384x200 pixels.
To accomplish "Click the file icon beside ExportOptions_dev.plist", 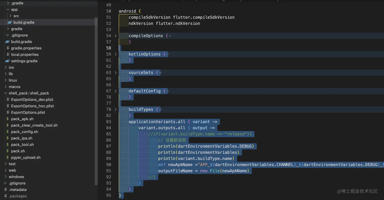I will pos(8,99).
